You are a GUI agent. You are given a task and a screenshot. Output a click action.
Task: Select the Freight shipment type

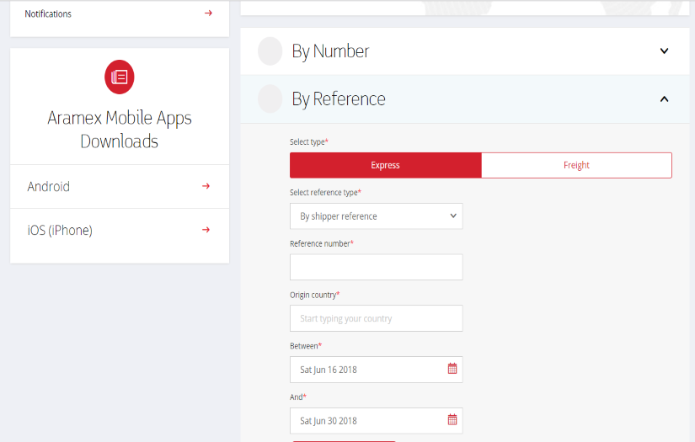click(x=577, y=165)
